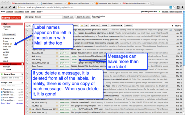The width and height of the screenshot is (185, 115).
Task: Open the New dropdown in Google Docs gadget
Action: tap(9, 103)
